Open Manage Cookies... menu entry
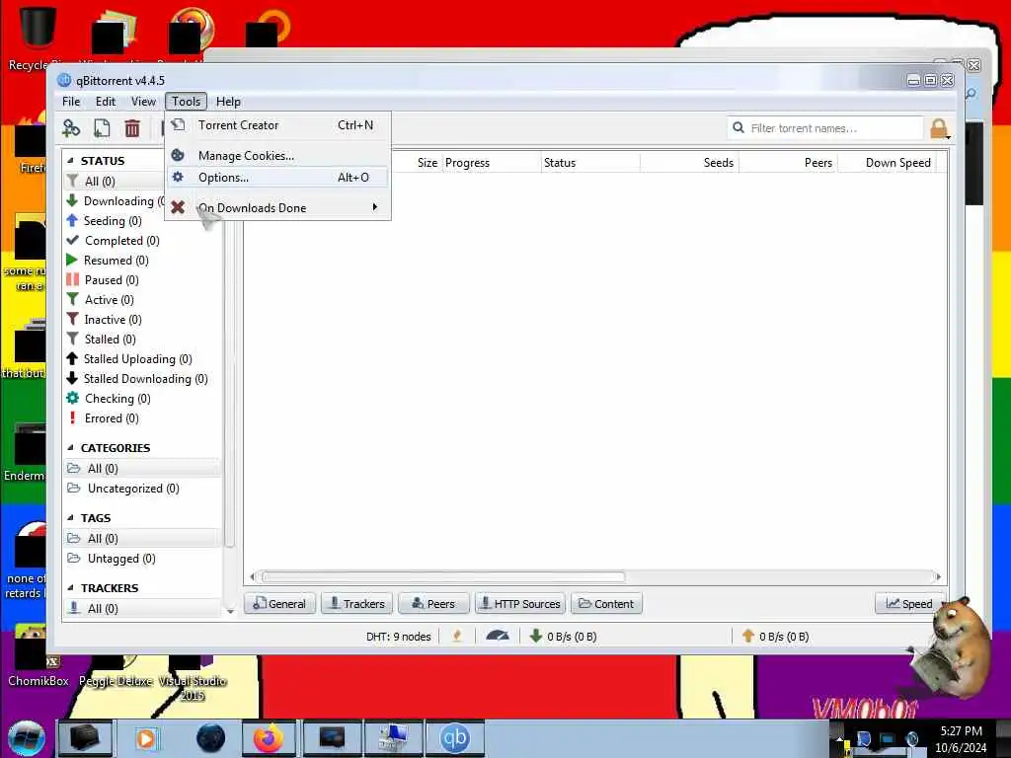This screenshot has height=758, width=1011. click(x=277, y=155)
